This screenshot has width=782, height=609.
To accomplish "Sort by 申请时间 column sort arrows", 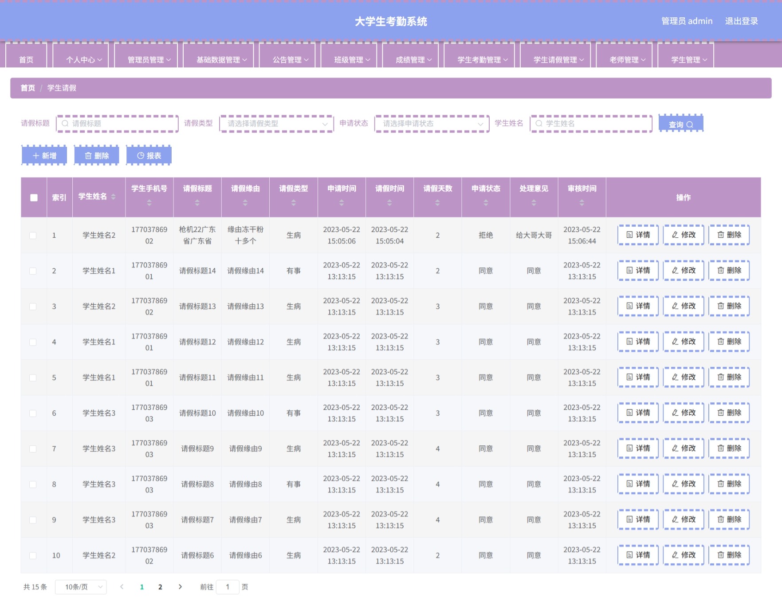I will point(342,203).
